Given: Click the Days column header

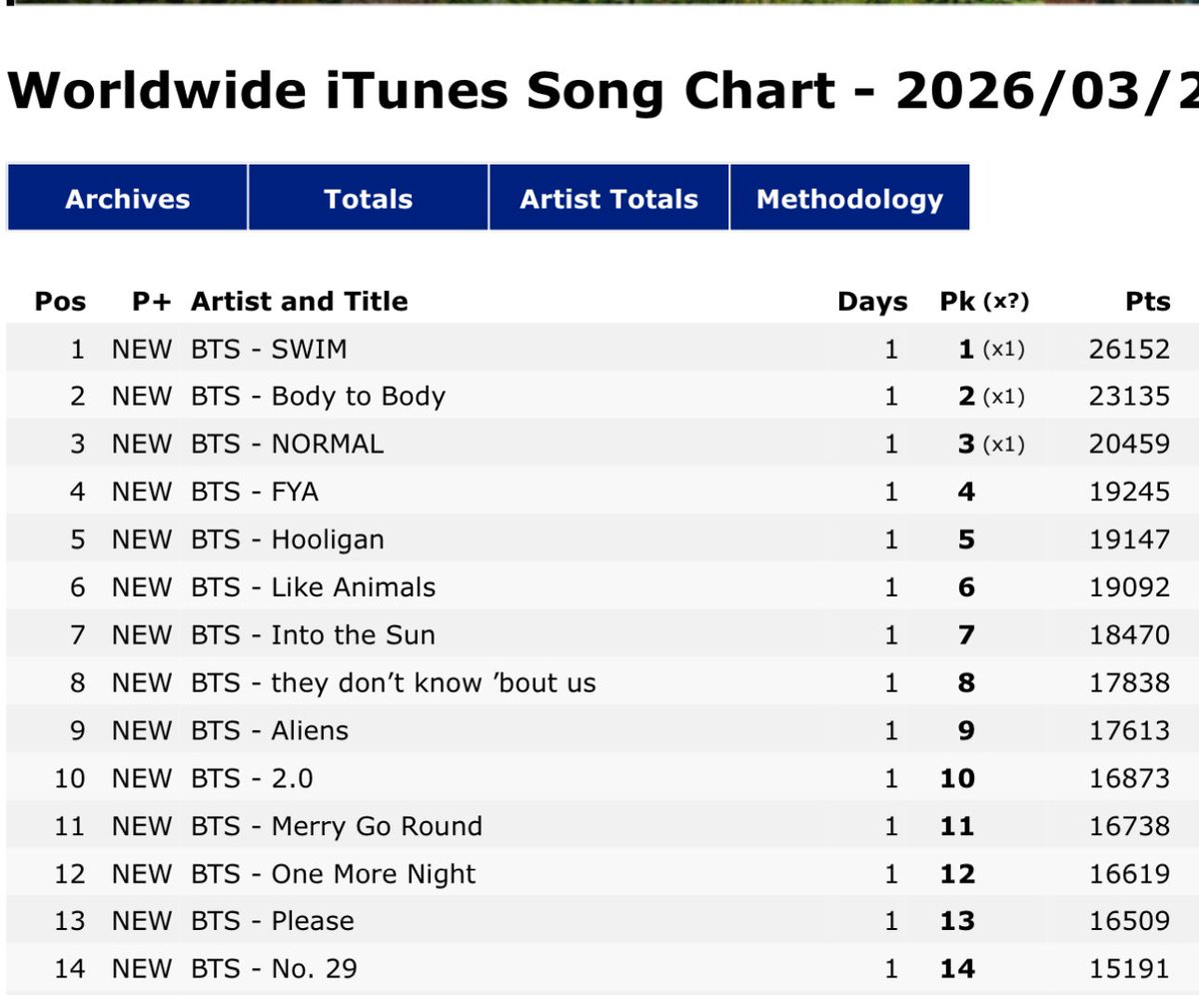Looking at the screenshot, I should 872,302.
